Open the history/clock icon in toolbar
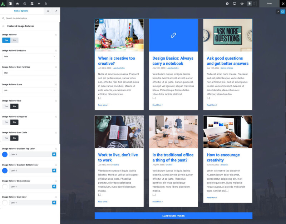Viewport: 286px width, 224px height. pyautogui.click(x=25, y=4)
